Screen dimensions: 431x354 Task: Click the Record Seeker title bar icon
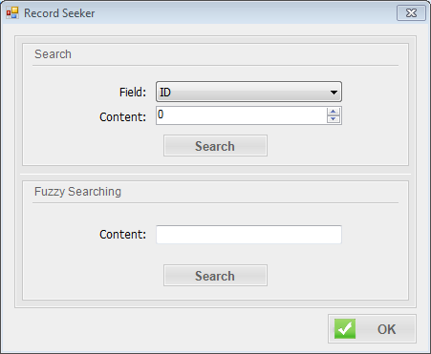pyautogui.click(x=12, y=13)
